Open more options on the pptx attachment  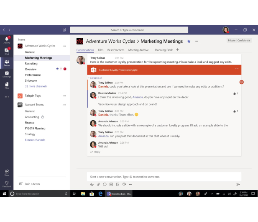tap(237, 68)
